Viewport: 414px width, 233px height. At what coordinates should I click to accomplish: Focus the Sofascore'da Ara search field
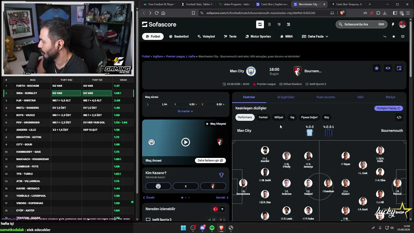(361, 24)
